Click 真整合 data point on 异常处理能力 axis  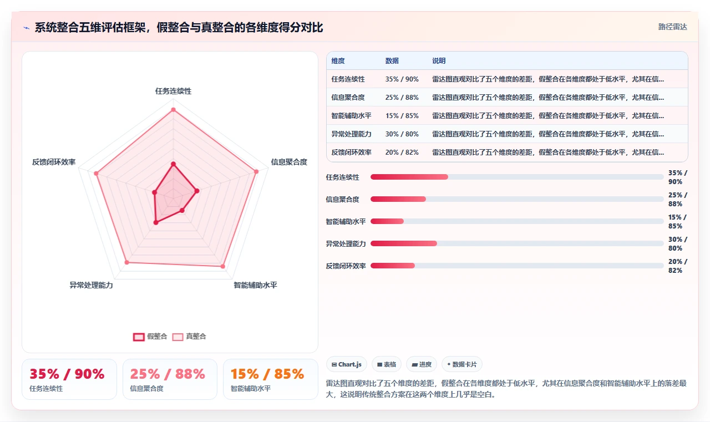pyautogui.click(x=127, y=262)
